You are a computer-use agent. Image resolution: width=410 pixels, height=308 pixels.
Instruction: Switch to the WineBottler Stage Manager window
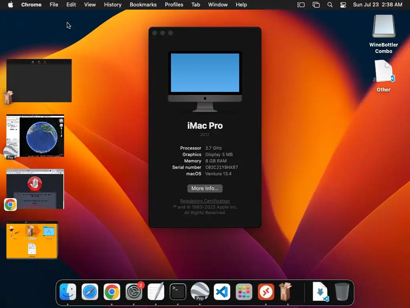(x=39, y=81)
